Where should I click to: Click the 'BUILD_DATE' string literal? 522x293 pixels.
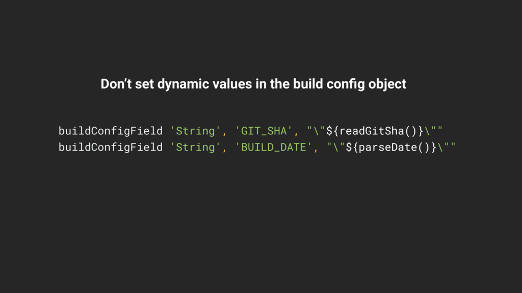(x=273, y=147)
